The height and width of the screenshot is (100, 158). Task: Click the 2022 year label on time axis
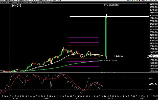(x=110, y=98)
